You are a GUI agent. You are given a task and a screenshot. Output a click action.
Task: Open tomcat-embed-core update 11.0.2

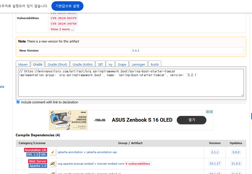[x=236, y=163]
